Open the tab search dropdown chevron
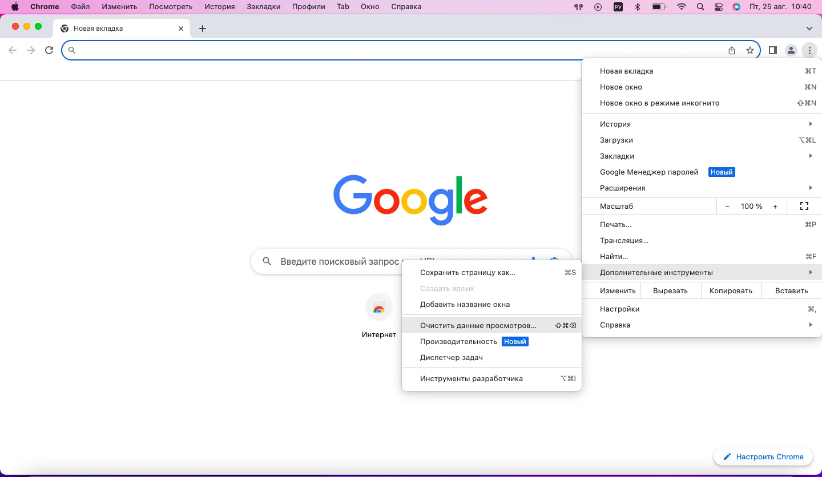822x477 pixels. [x=809, y=29]
